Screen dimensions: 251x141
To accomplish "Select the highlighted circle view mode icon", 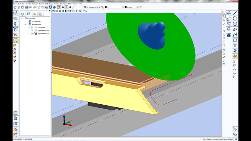I will tap(51, 7).
